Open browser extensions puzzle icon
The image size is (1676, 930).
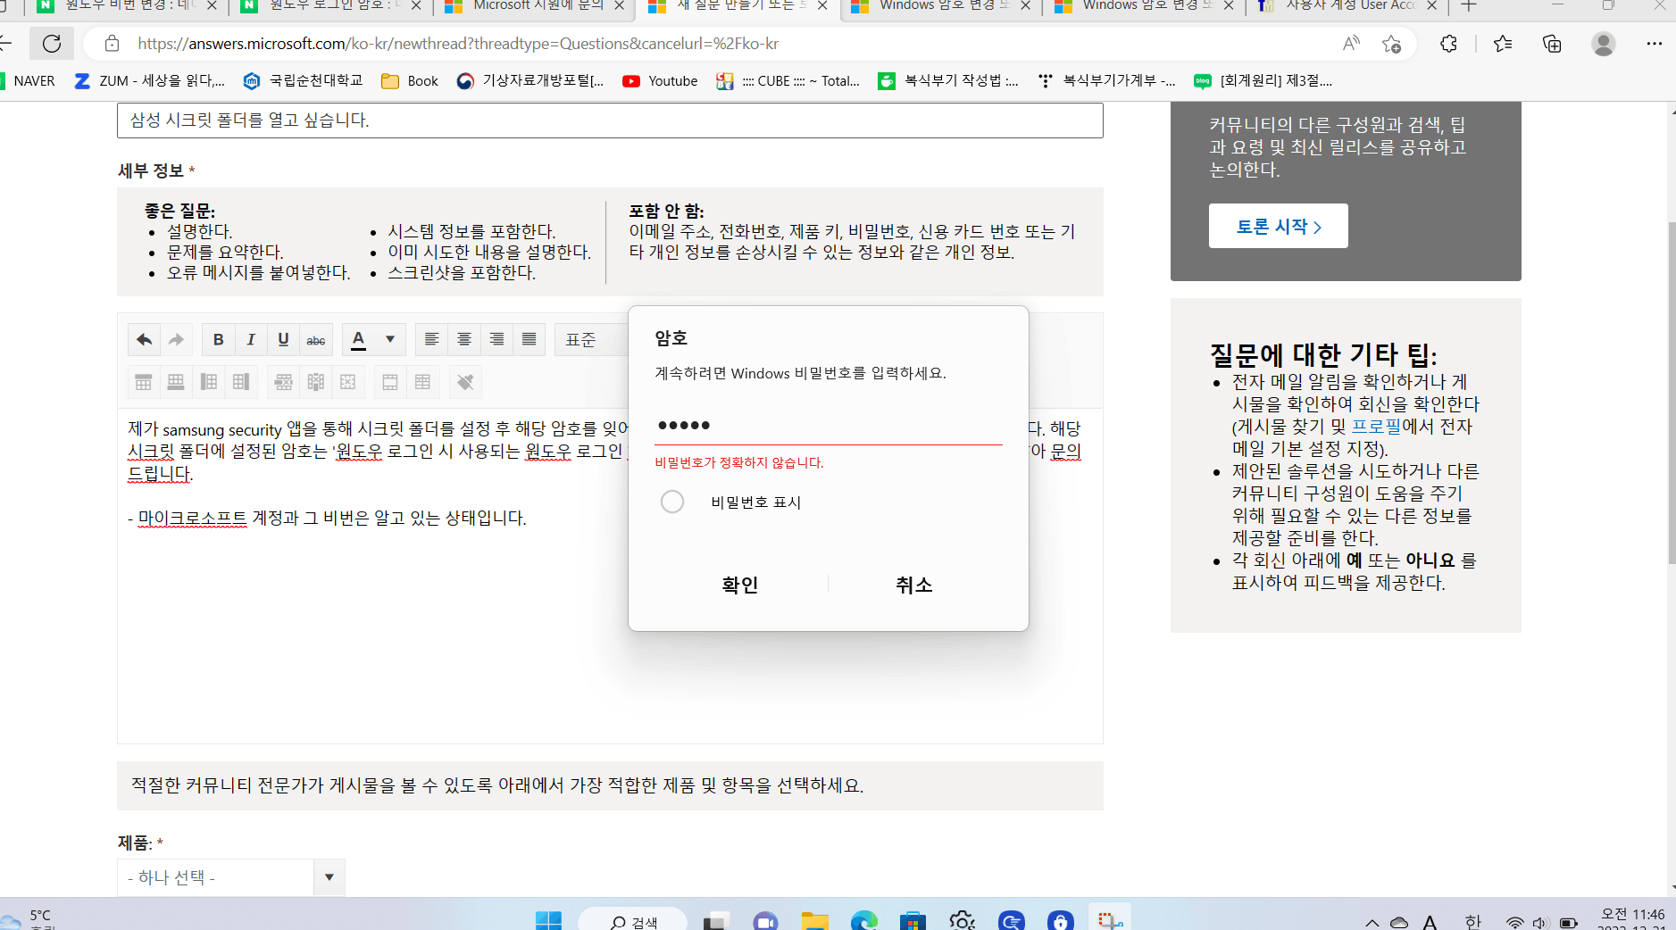(1448, 44)
